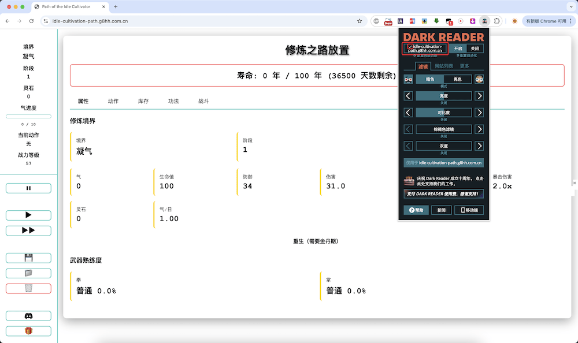Click the Dark Reader extension toolbar icon
This screenshot has height=343, width=578.
pos(484,21)
